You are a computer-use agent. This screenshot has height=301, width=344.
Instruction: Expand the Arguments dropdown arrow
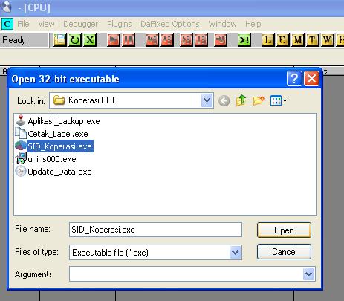[309, 274]
